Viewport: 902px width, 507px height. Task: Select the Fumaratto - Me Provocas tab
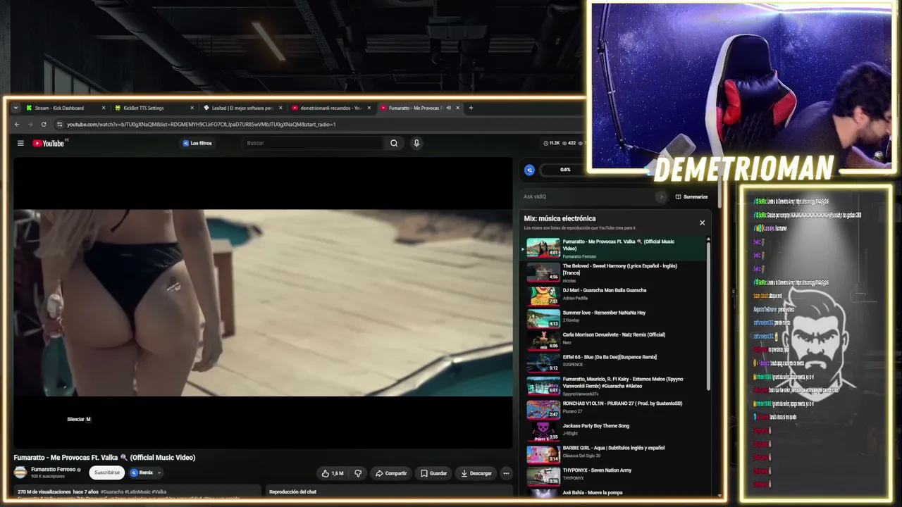pos(419,108)
